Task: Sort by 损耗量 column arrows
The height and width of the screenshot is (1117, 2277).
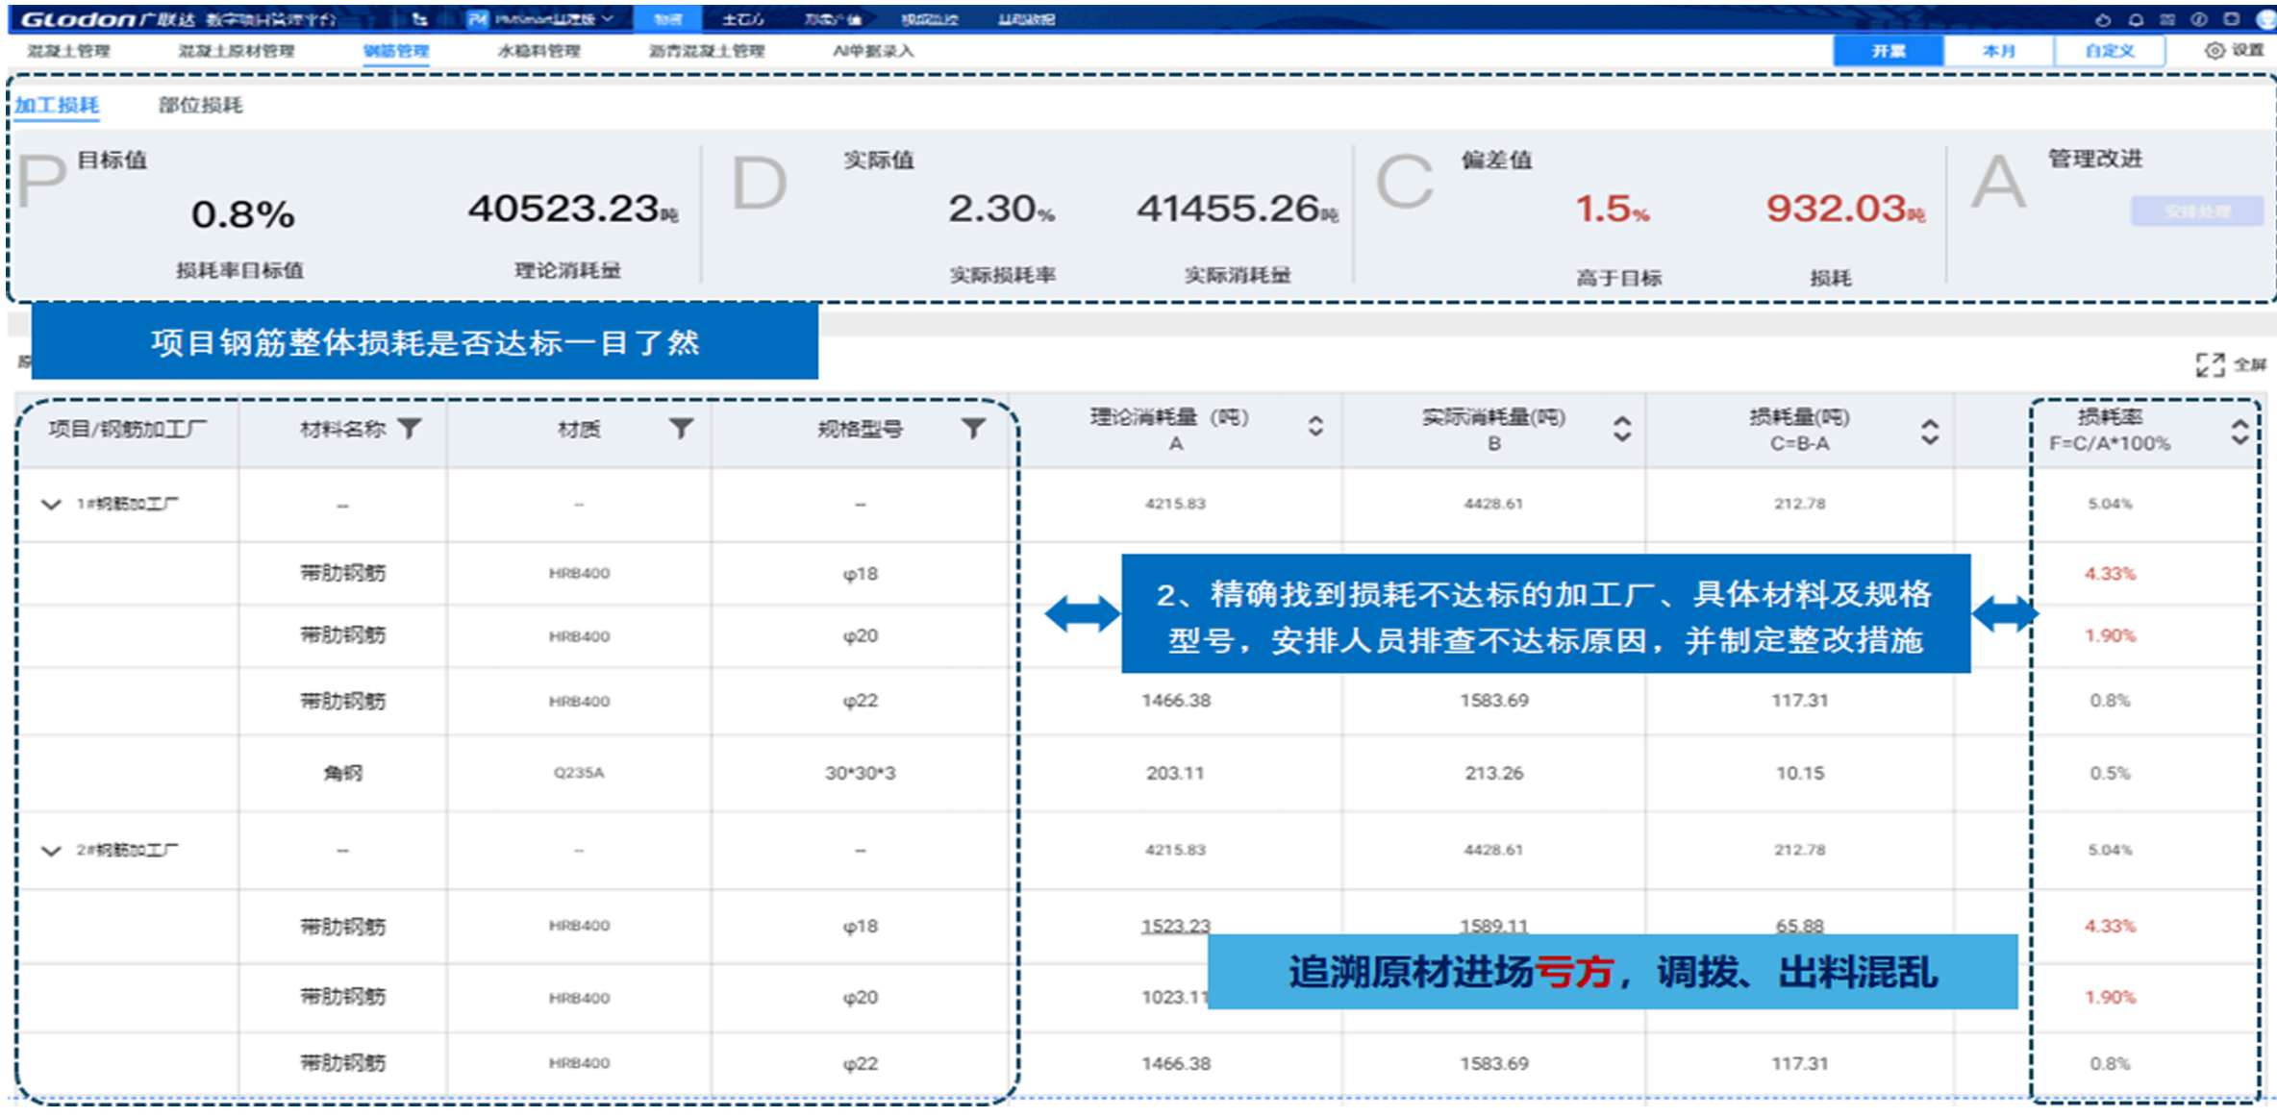Action: click(x=1930, y=432)
